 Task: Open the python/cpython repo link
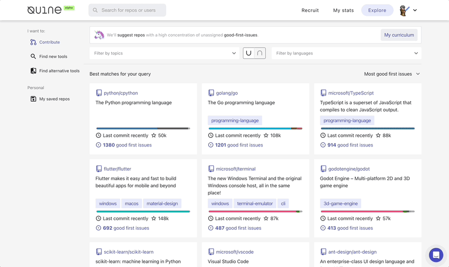121,93
